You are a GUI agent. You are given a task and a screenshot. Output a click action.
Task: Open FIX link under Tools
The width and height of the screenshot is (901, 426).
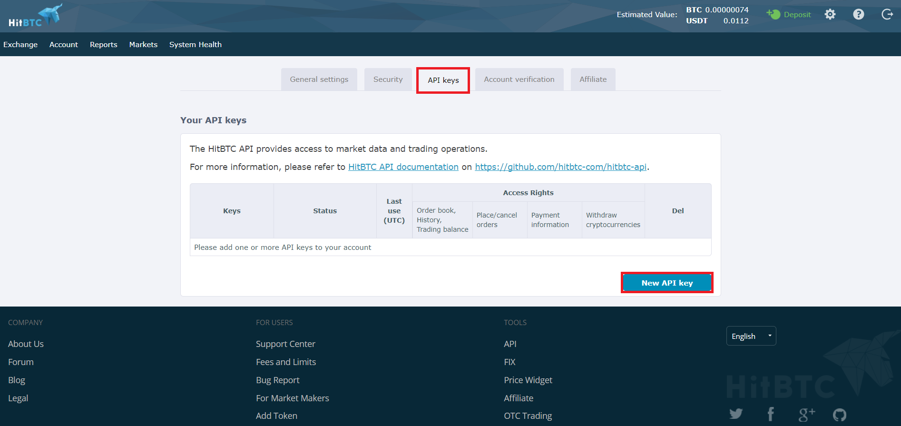coord(509,362)
